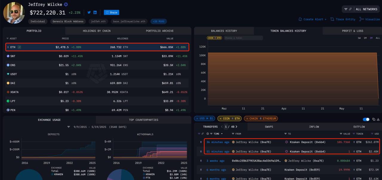Click the network filter icon beside All Networks
The width and height of the screenshot is (382, 180).
tap(346, 9)
